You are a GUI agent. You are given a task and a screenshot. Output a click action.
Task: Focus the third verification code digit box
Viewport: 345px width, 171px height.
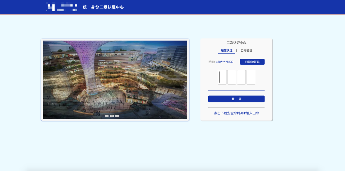[241, 77]
